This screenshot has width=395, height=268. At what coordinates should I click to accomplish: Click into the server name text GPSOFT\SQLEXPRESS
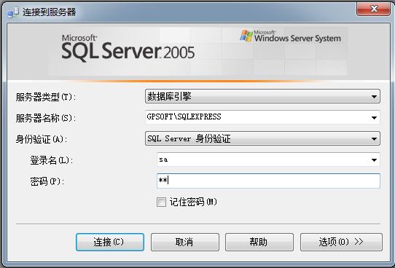click(184, 117)
